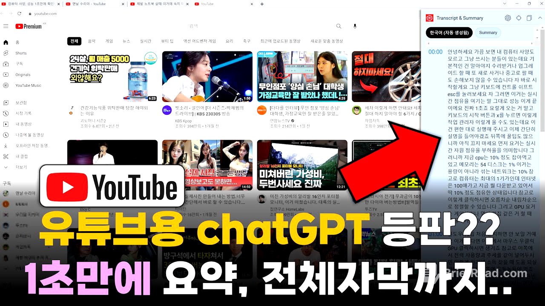Expand 더보기 (Show more) in the sidebar
Image resolution: width=545 pixels, height=306 pixels.
17,166
